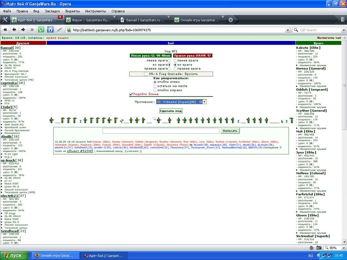
Task: Click the URL address field
Action: pyautogui.click(x=178, y=30)
